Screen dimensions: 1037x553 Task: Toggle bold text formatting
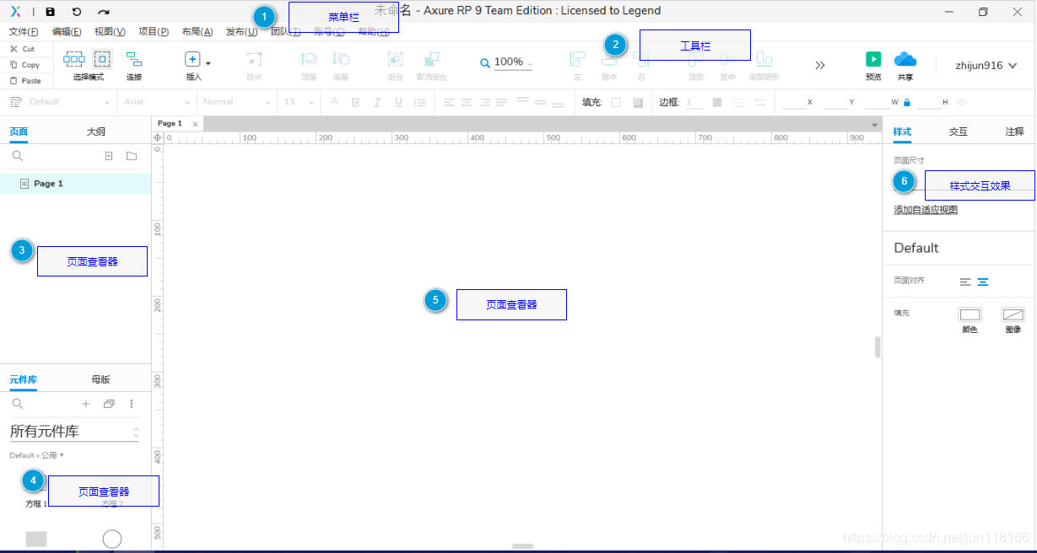coord(355,102)
